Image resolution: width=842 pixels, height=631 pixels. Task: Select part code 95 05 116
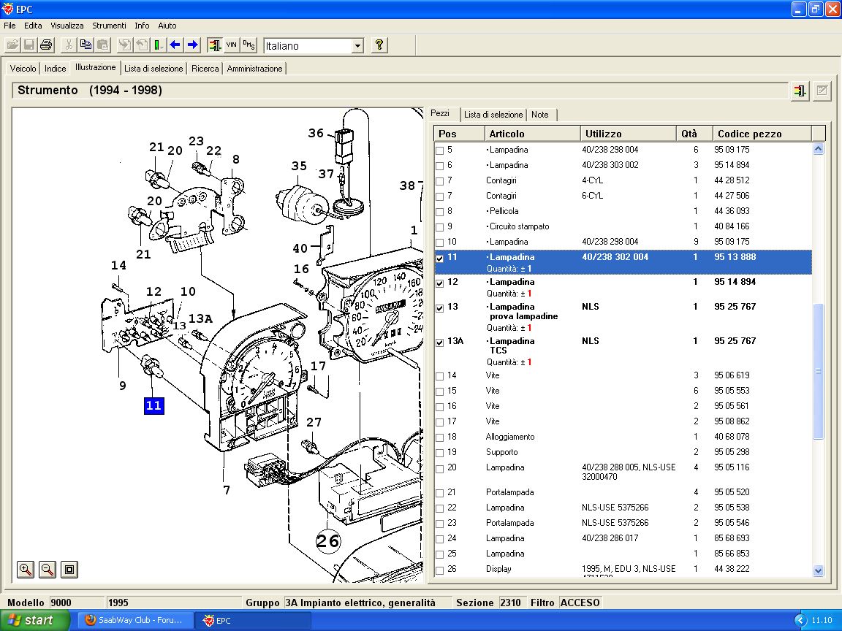[x=732, y=467]
